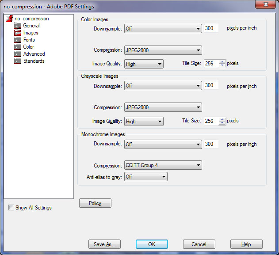Screen dimensions: 279x255
Task: Open the Anti-alias to gray dropdown
Action: click(x=146, y=177)
